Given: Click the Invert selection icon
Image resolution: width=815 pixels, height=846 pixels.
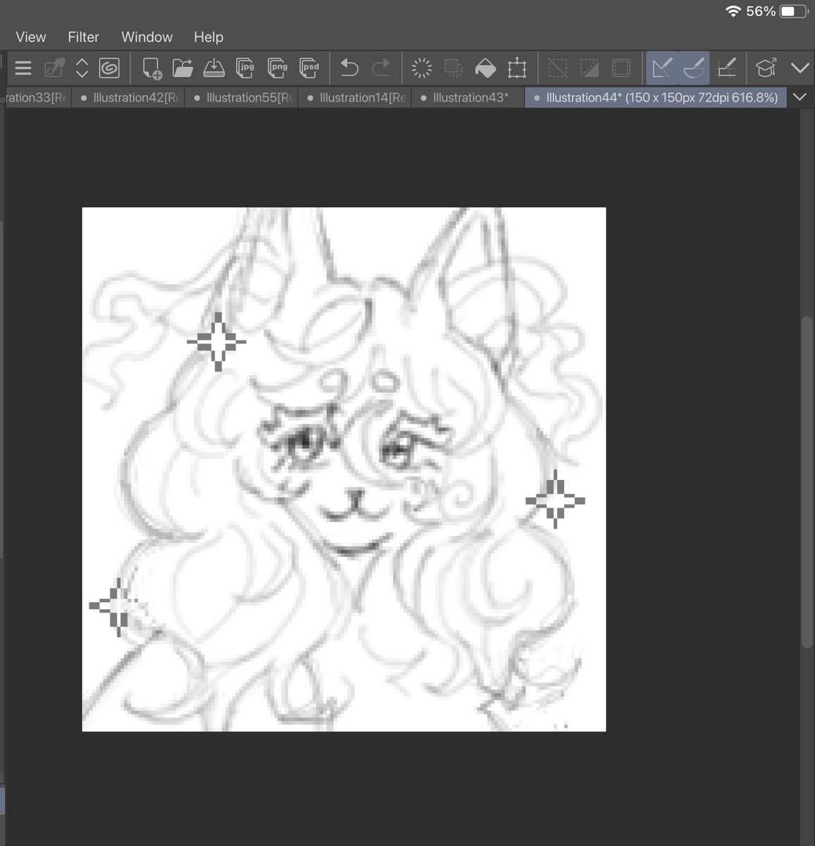Looking at the screenshot, I should [590, 68].
